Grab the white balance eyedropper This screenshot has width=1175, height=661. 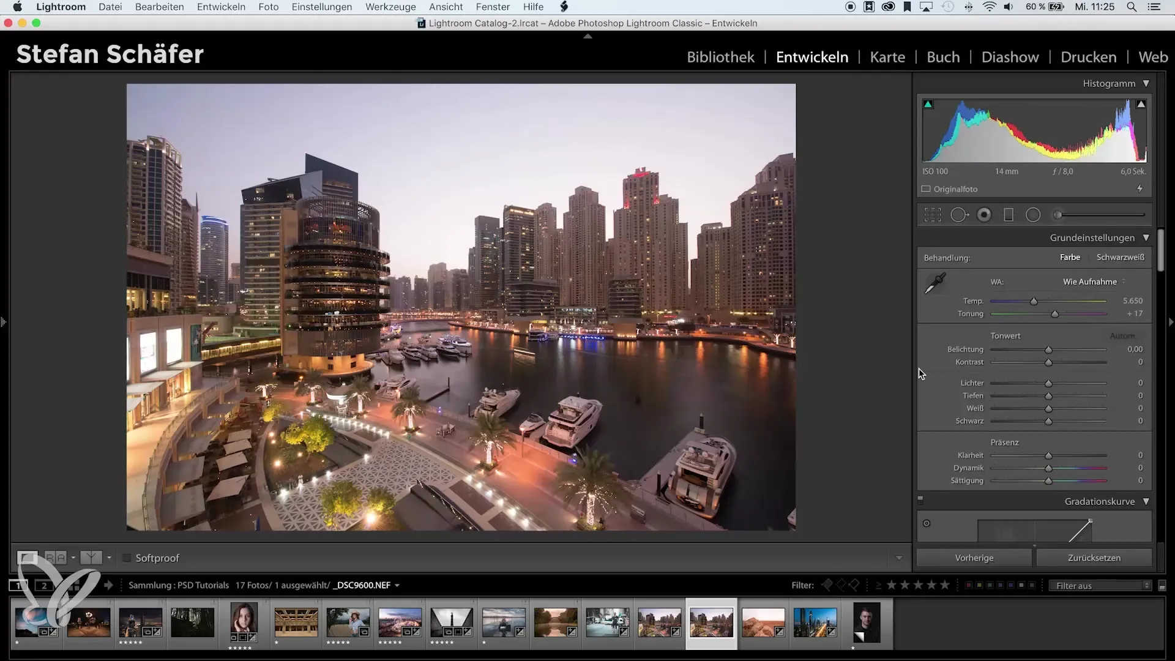[935, 283]
